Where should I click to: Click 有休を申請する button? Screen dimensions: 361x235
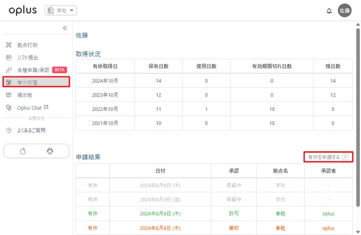(x=328, y=157)
